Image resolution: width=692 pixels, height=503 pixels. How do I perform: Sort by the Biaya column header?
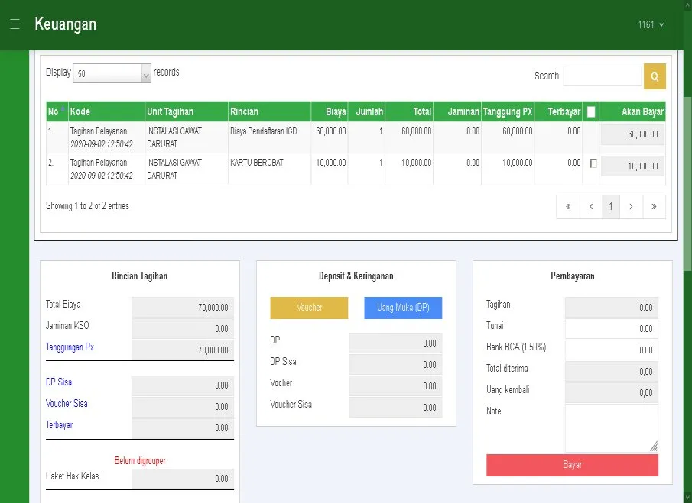(330, 111)
